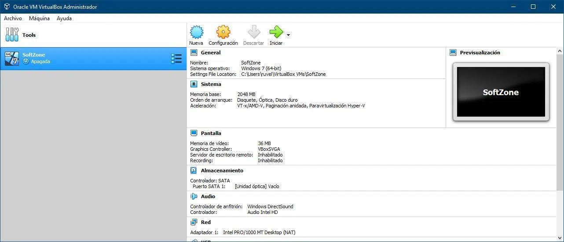Open Configuración gear icon in toolbar

coord(223,32)
